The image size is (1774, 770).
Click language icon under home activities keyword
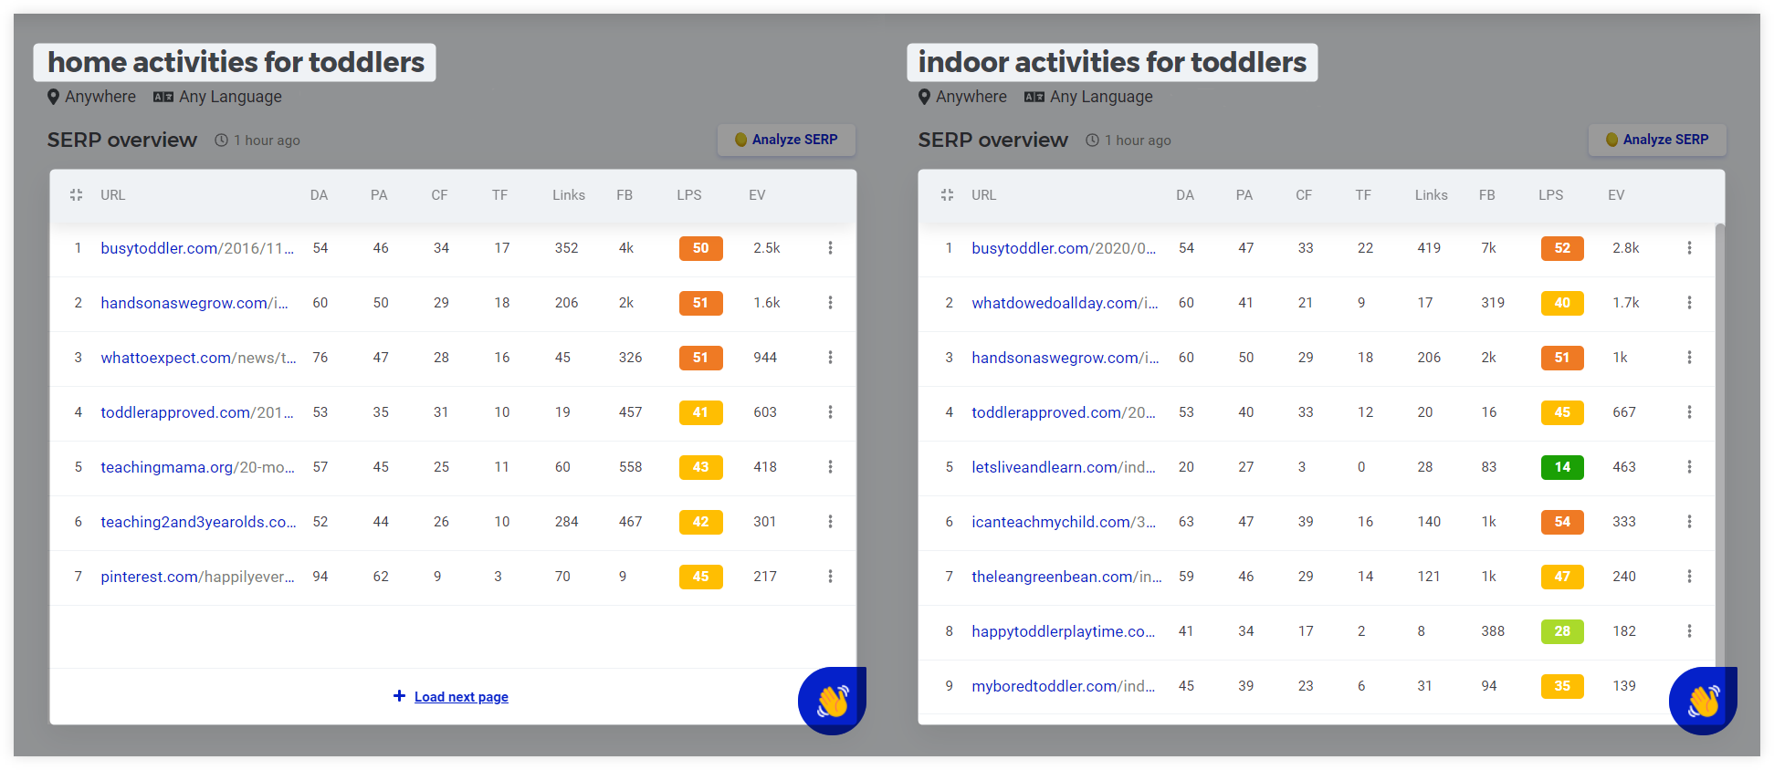click(x=163, y=97)
